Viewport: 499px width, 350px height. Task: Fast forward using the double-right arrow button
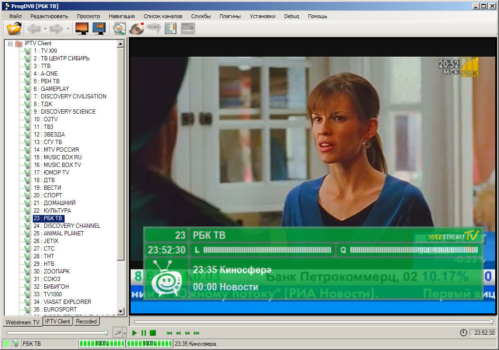click(x=187, y=333)
